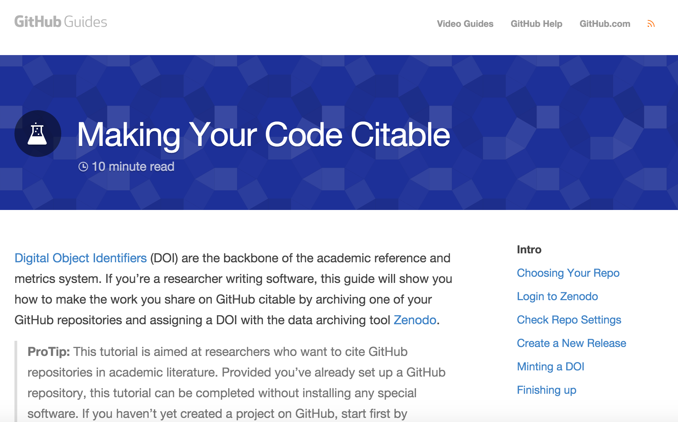The height and width of the screenshot is (422, 678).
Task: Open the Login to Zenodo section
Action: (x=557, y=296)
